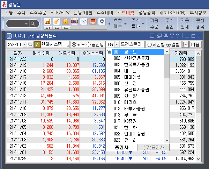The image size is (209, 169).
Task: Switch to the (구)증권사 tab
Action: (x=154, y=147)
